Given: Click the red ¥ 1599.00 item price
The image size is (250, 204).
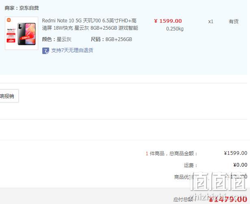Looking at the screenshot, I should click(168, 21).
